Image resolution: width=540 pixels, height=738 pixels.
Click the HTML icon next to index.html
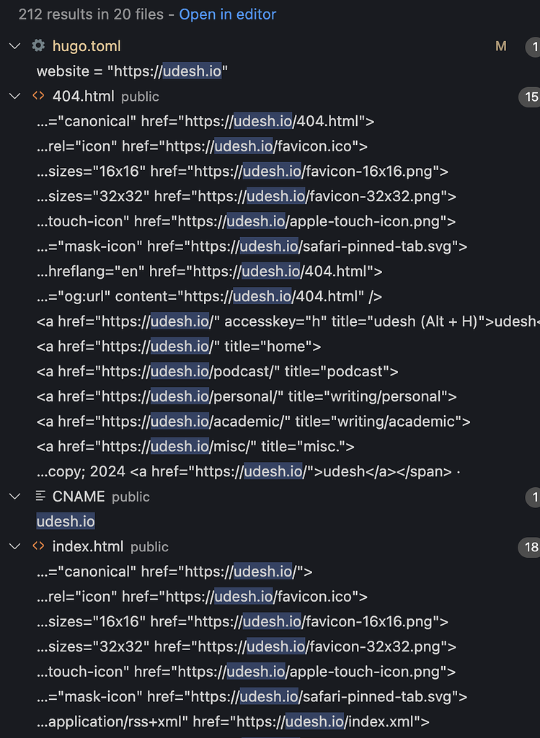[x=38, y=546]
